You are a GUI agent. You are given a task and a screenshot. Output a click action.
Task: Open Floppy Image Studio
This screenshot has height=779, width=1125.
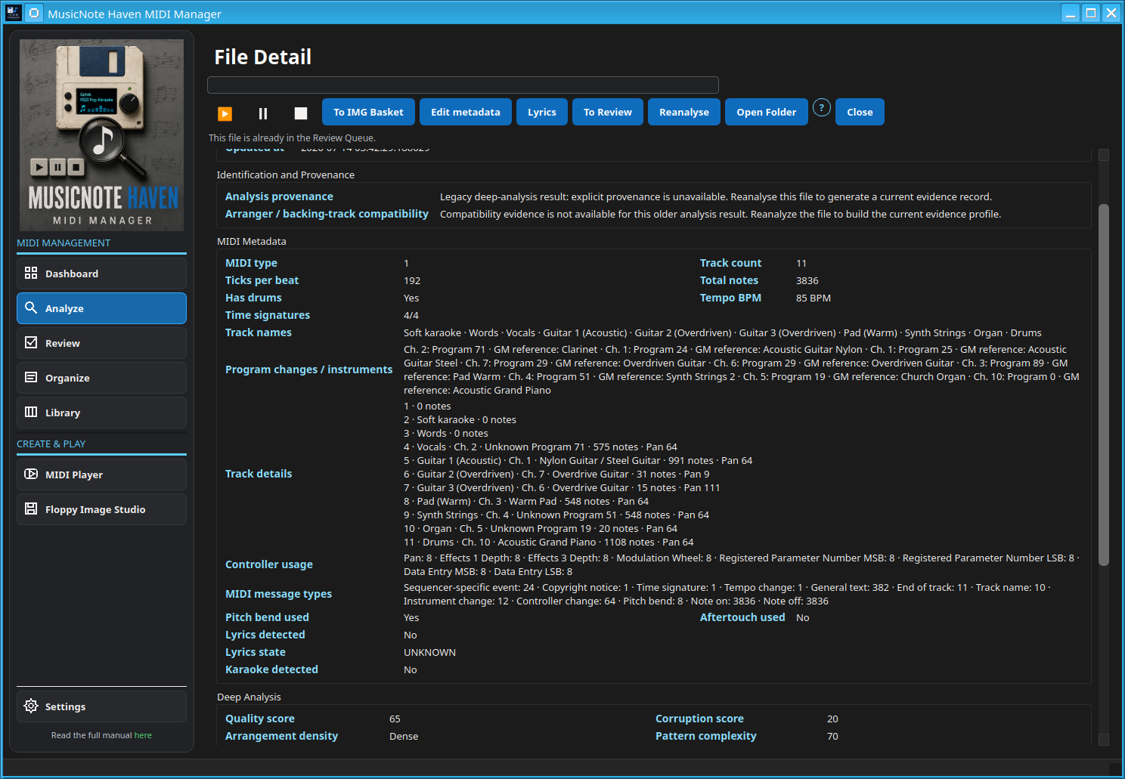(101, 509)
